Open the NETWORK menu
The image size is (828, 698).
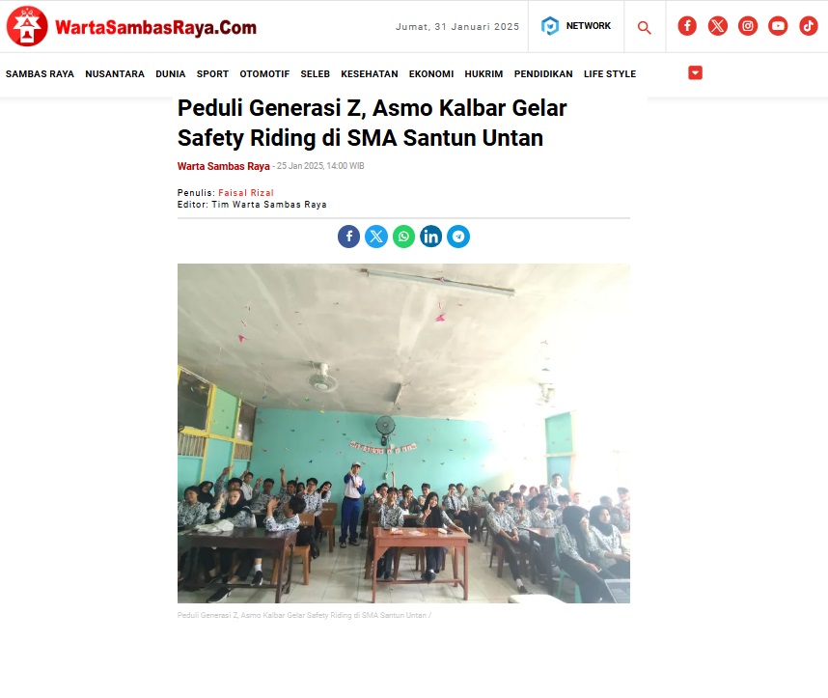tap(576, 26)
